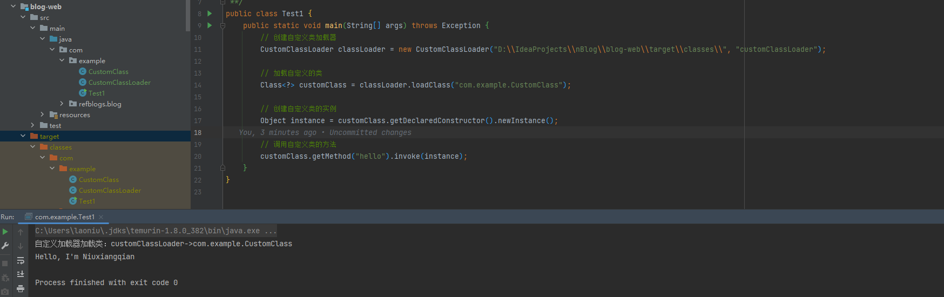Close the com.example.Test1 run tab

click(101, 217)
